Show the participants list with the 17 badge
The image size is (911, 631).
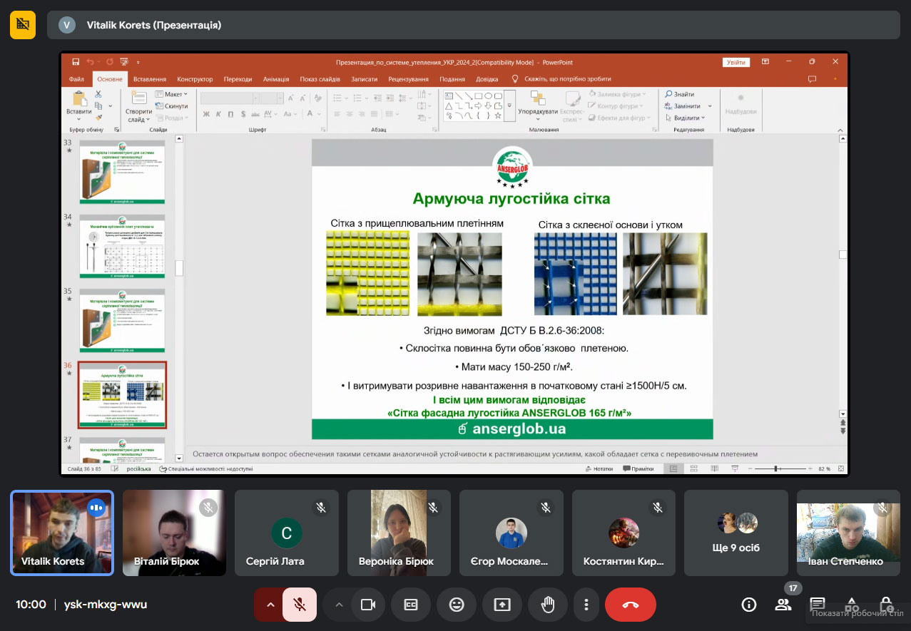click(x=783, y=605)
